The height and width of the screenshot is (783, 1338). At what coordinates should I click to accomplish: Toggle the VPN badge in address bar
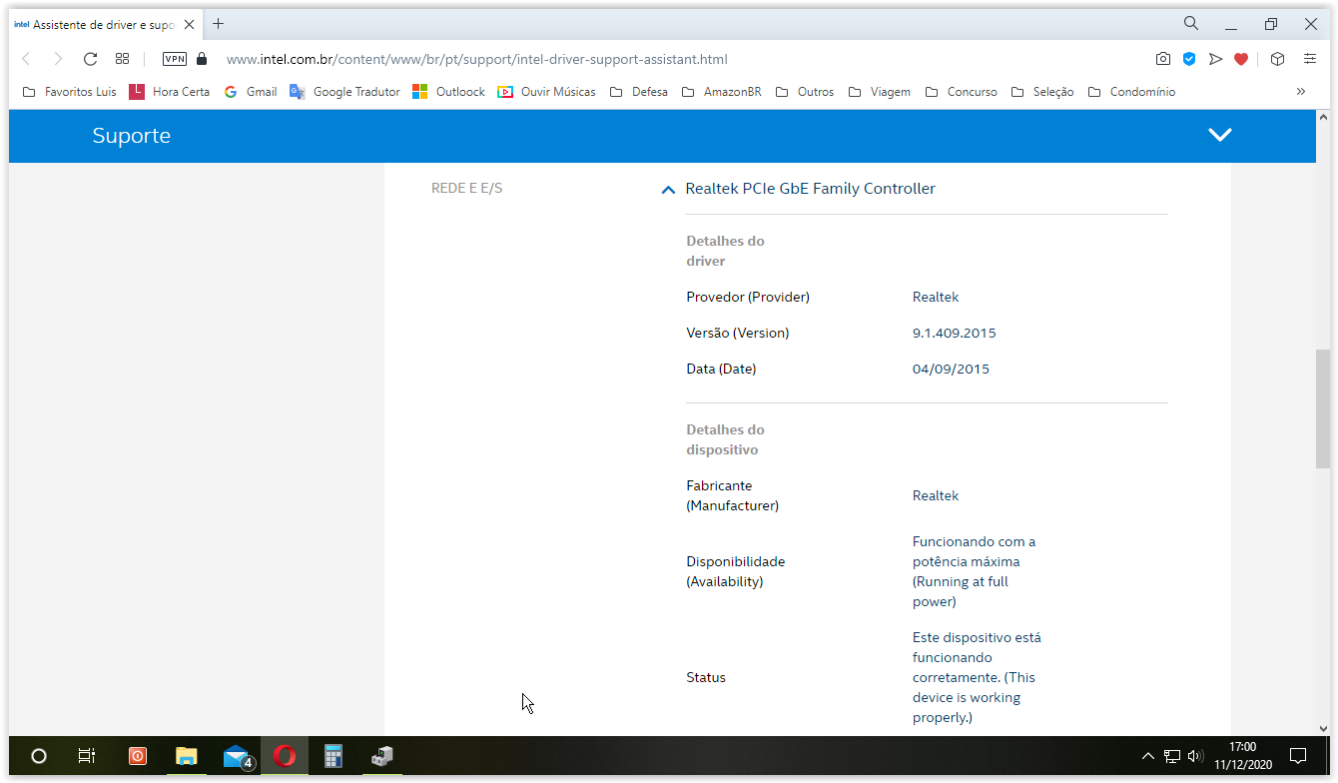(x=175, y=59)
